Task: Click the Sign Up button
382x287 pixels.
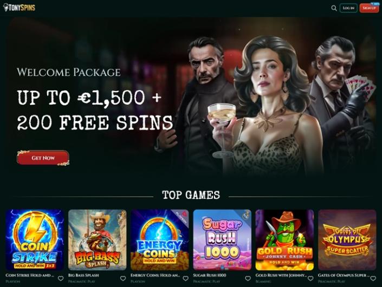Action: pos(369,8)
